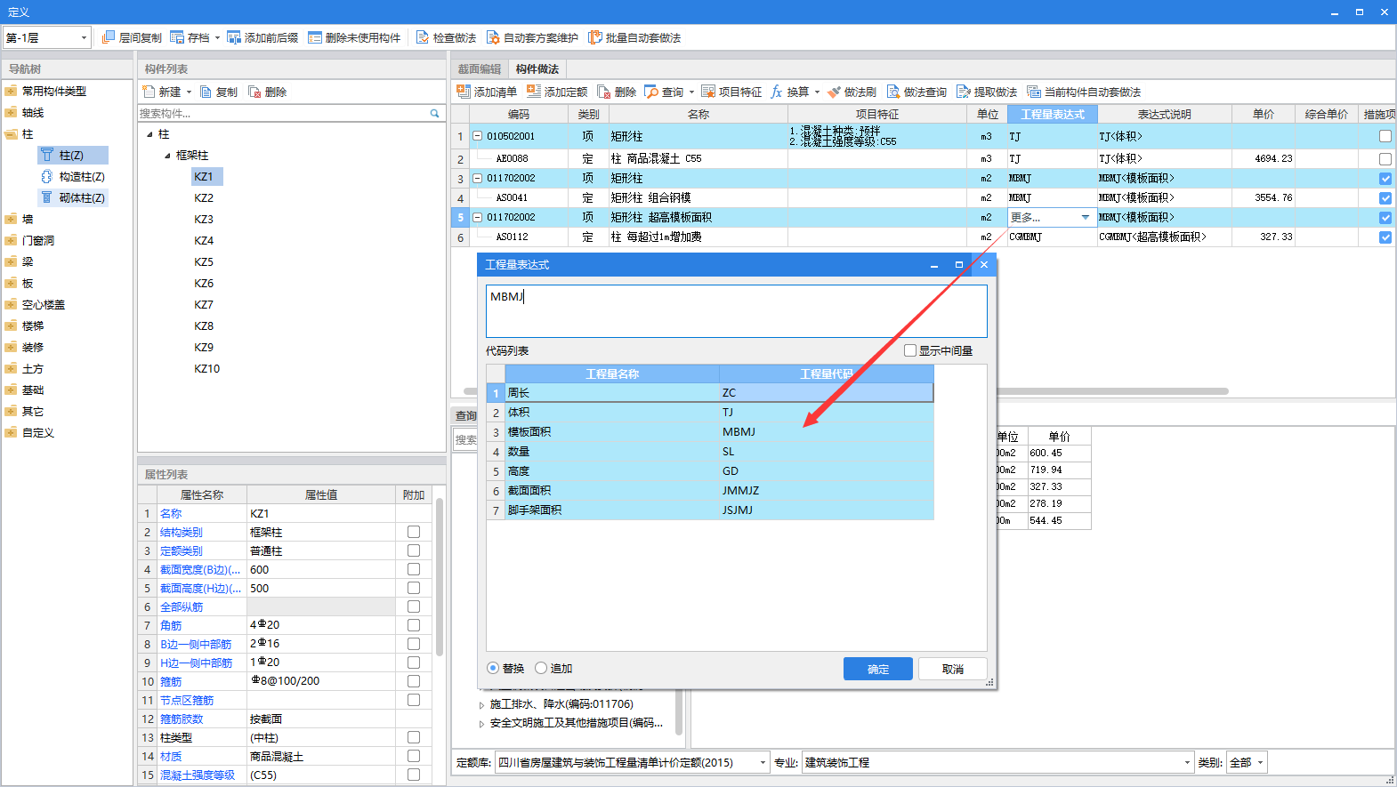Select 柱(Z) in navigation tree
Screen dimensions: 1397x787
click(72, 155)
